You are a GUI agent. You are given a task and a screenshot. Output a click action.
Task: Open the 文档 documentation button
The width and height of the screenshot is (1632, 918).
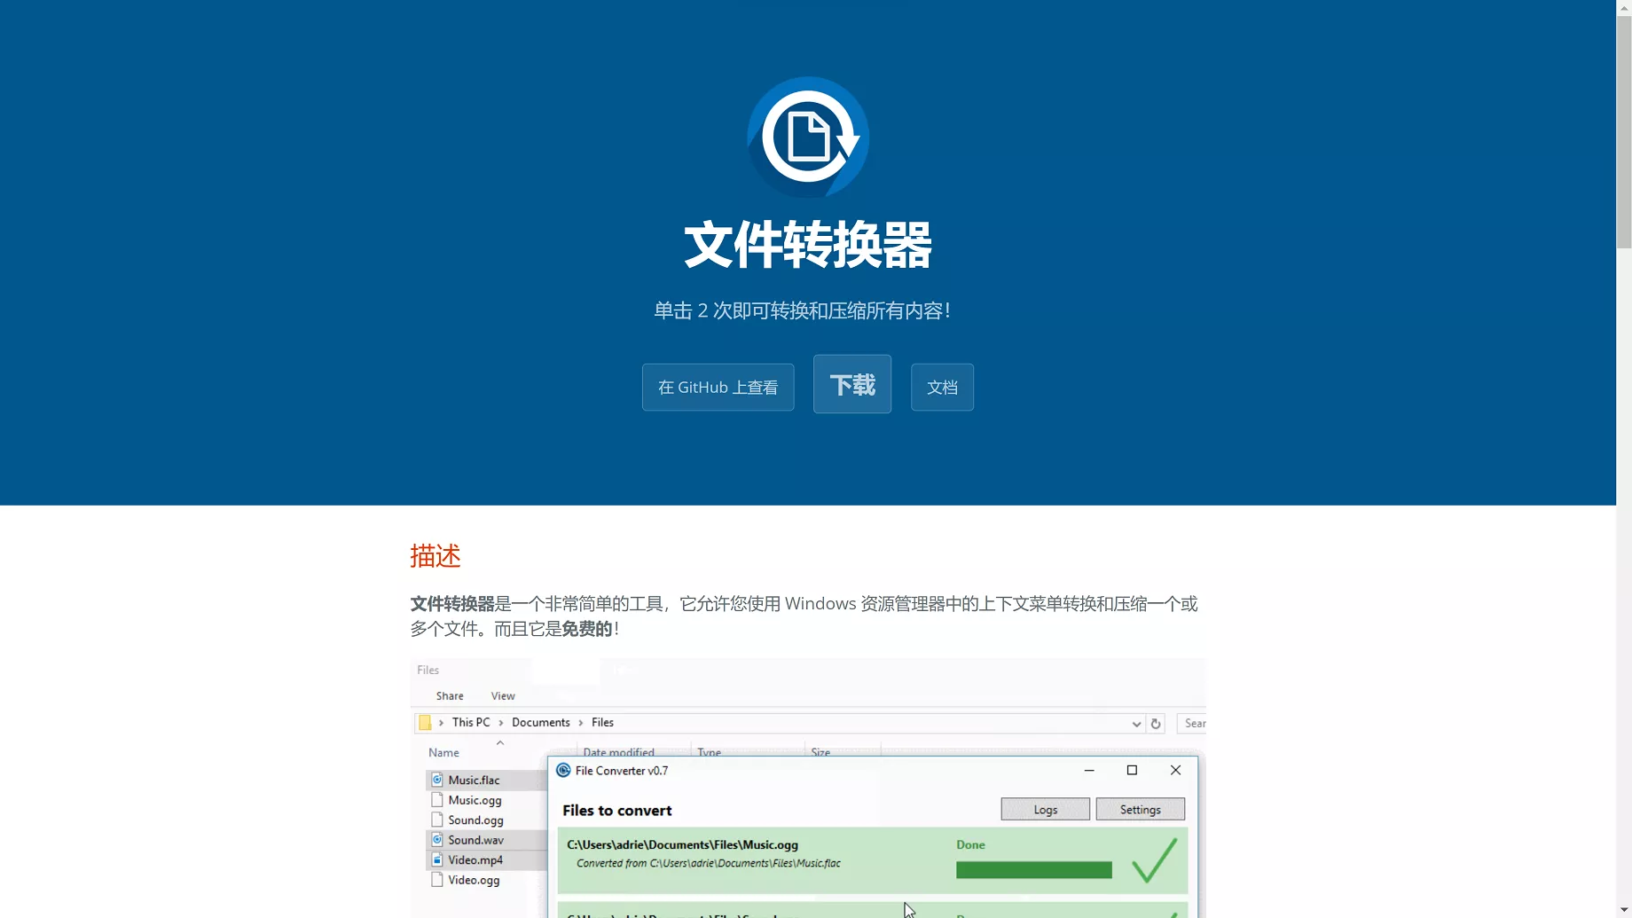point(941,387)
